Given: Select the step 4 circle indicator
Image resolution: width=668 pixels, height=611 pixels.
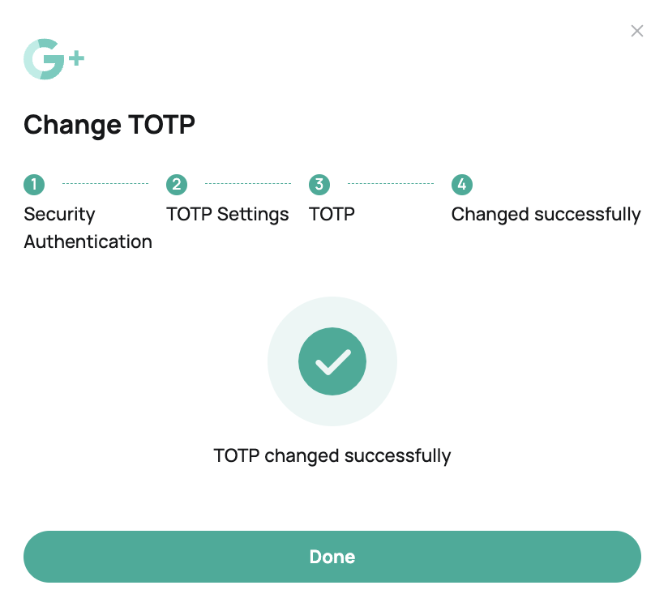Looking at the screenshot, I should point(462,185).
